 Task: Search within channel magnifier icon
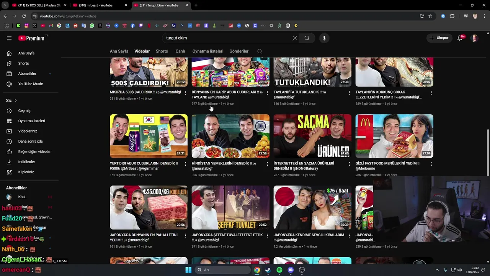pyautogui.click(x=260, y=51)
